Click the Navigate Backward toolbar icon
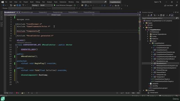Viewport: 180px width, 101px height. pyautogui.click(x=3, y=5)
